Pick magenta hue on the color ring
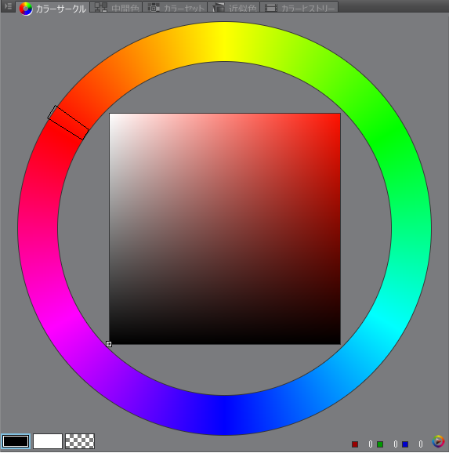Image resolution: width=449 pixels, height=453 pixels. pyautogui.click(x=63, y=321)
